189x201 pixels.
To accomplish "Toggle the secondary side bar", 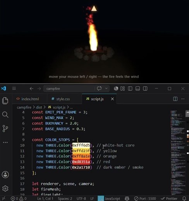I will tap(145, 89).
